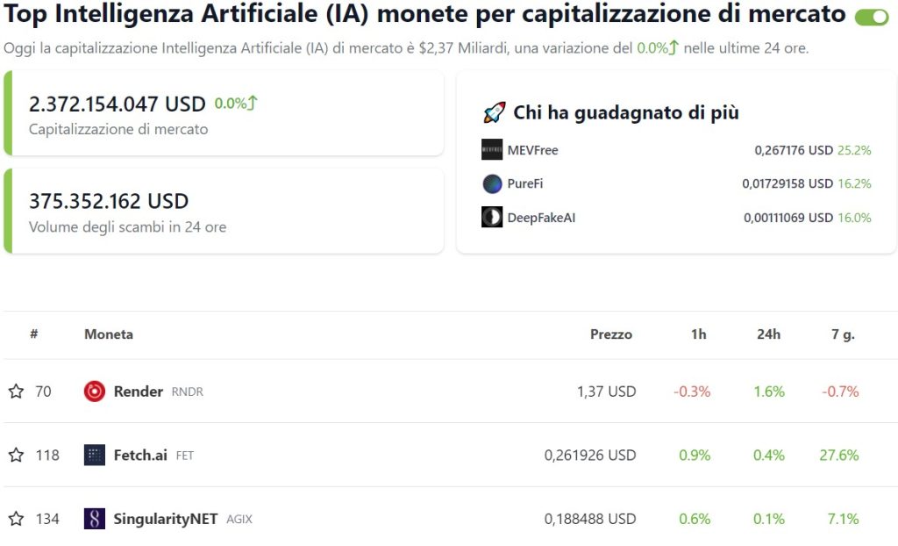Click the rocket icon next to top gainers
This screenshot has height=546, width=898.
click(x=495, y=113)
